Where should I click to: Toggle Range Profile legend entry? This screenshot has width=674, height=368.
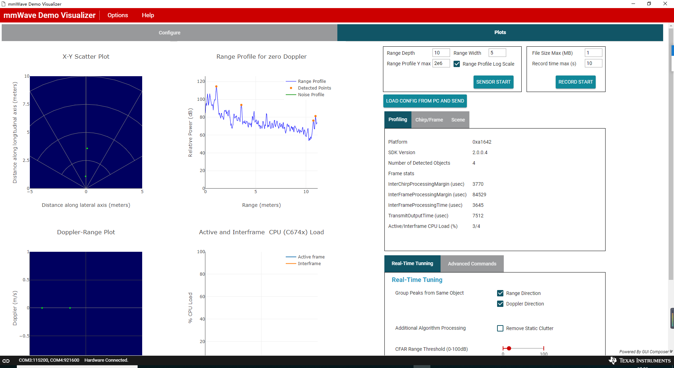coord(306,81)
